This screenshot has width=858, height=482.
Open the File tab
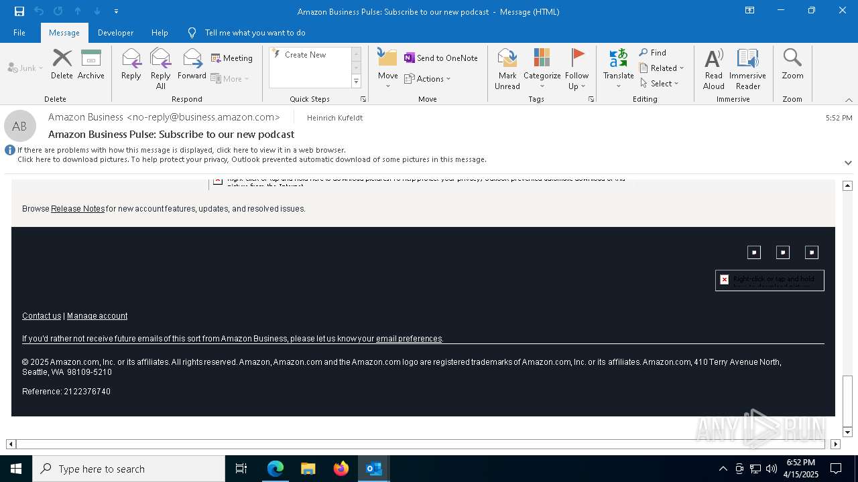[x=19, y=33]
